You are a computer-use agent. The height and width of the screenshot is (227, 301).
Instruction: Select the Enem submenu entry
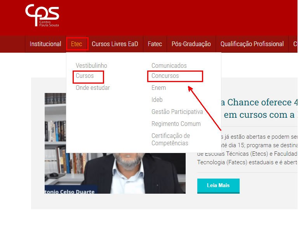tap(158, 88)
